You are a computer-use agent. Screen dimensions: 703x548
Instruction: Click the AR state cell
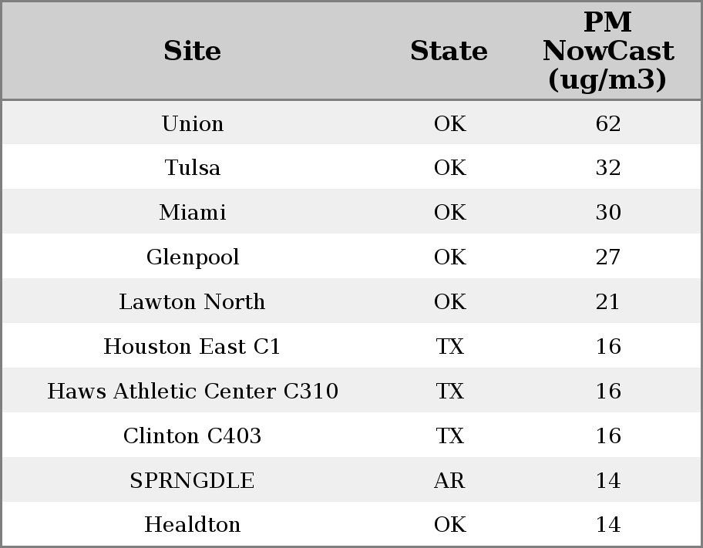click(x=449, y=480)
